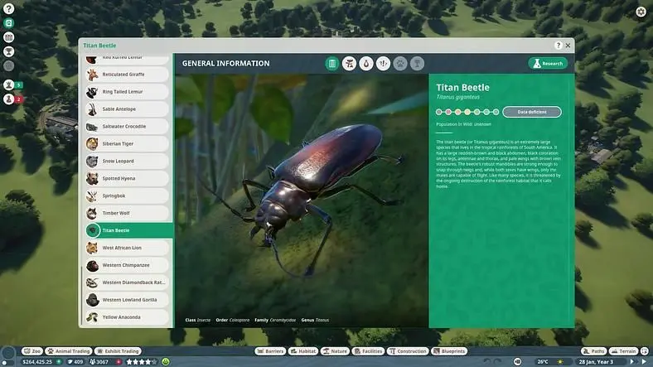Image resolution: width=653 pixels, height=367 pixels.
Task: Open Exhibit Trading menu
Action: pyautogui.click(x=118, y=351)
